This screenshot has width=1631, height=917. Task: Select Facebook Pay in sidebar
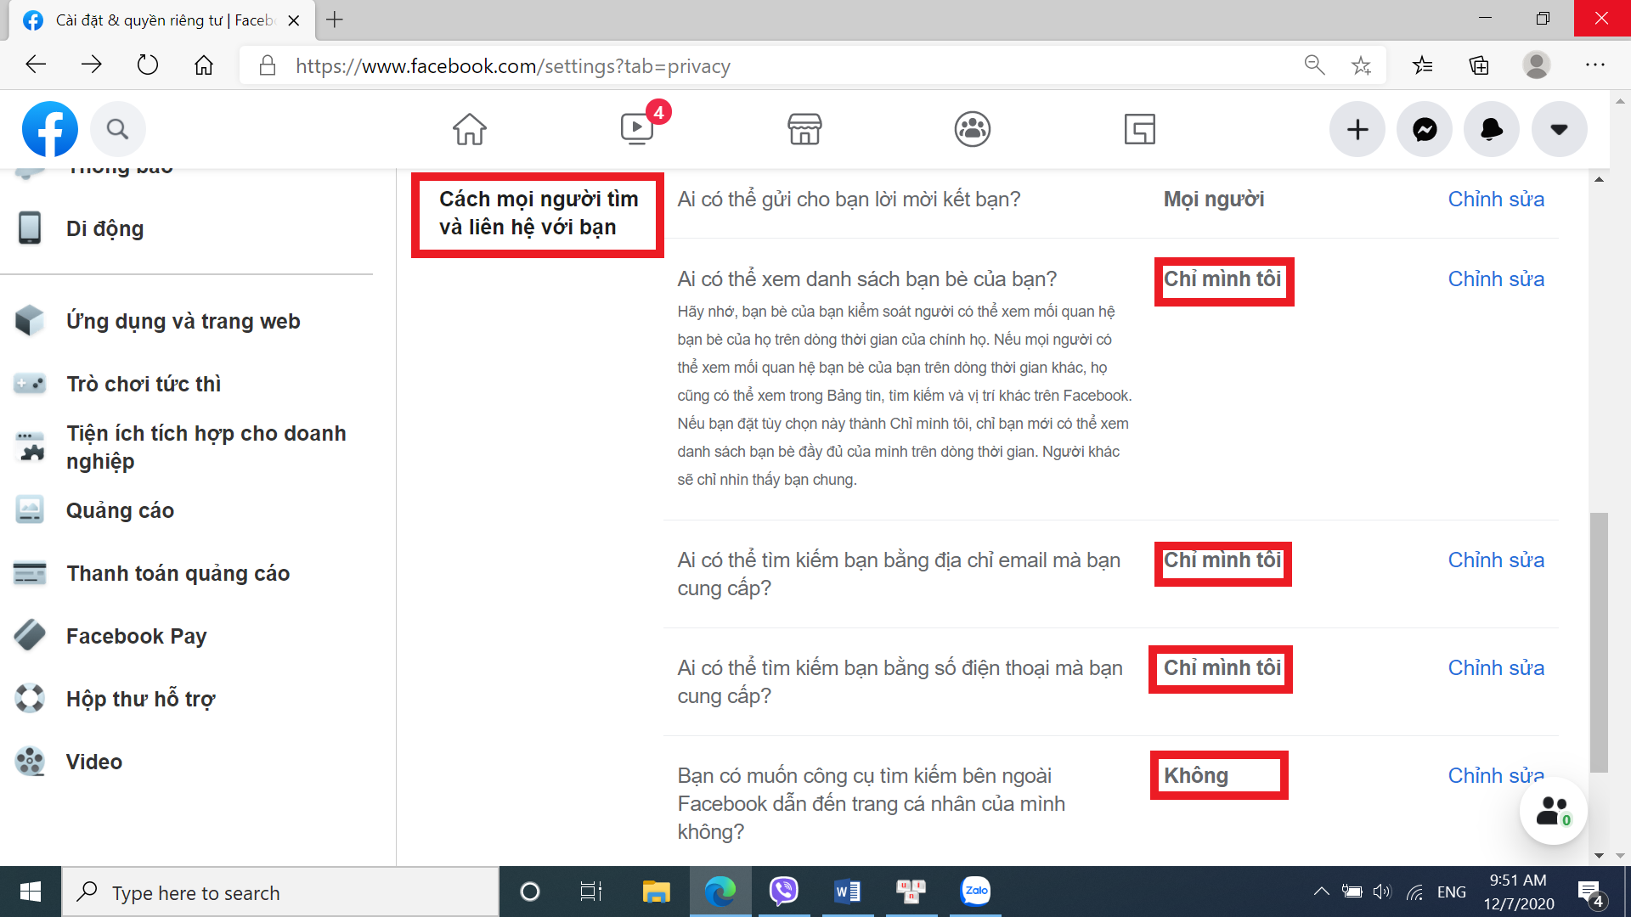pyautogui.click(x=136, y=636)
